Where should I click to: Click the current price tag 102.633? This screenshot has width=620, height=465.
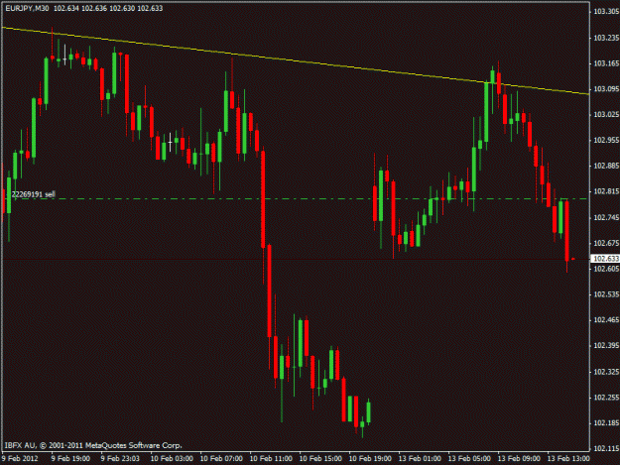tap(605, 259)
